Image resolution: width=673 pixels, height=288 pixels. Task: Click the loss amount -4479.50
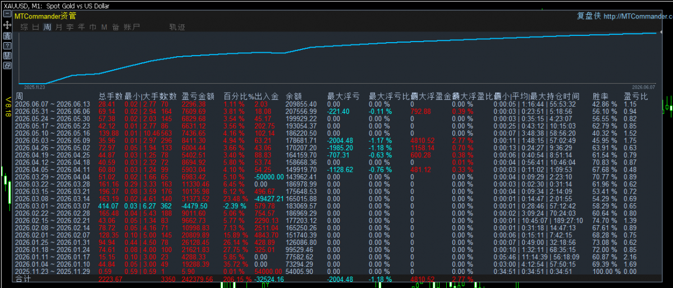(194, 206)
